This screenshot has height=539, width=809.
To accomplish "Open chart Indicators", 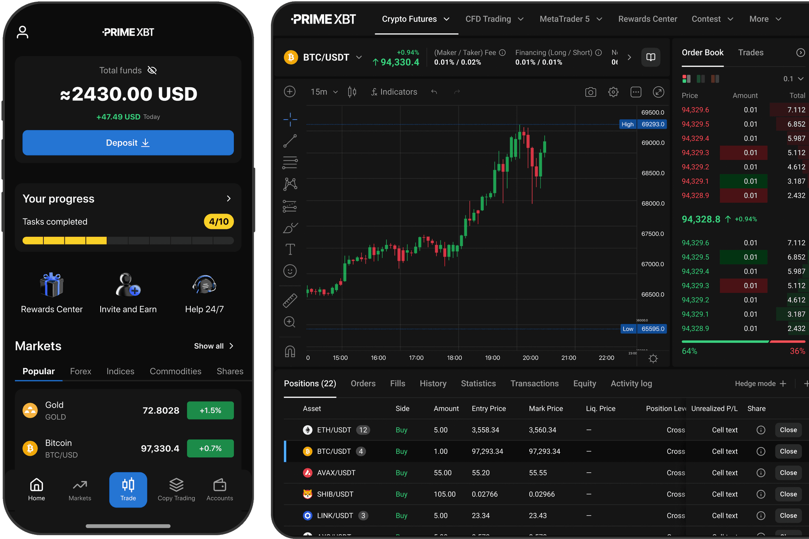I will pyautogui.click(x=394, y=92).
